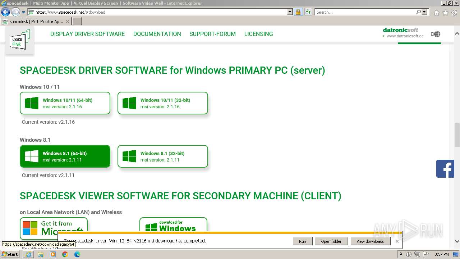
Task: Open Internet Explorer from the taskbar
Action: pos(28,254)
